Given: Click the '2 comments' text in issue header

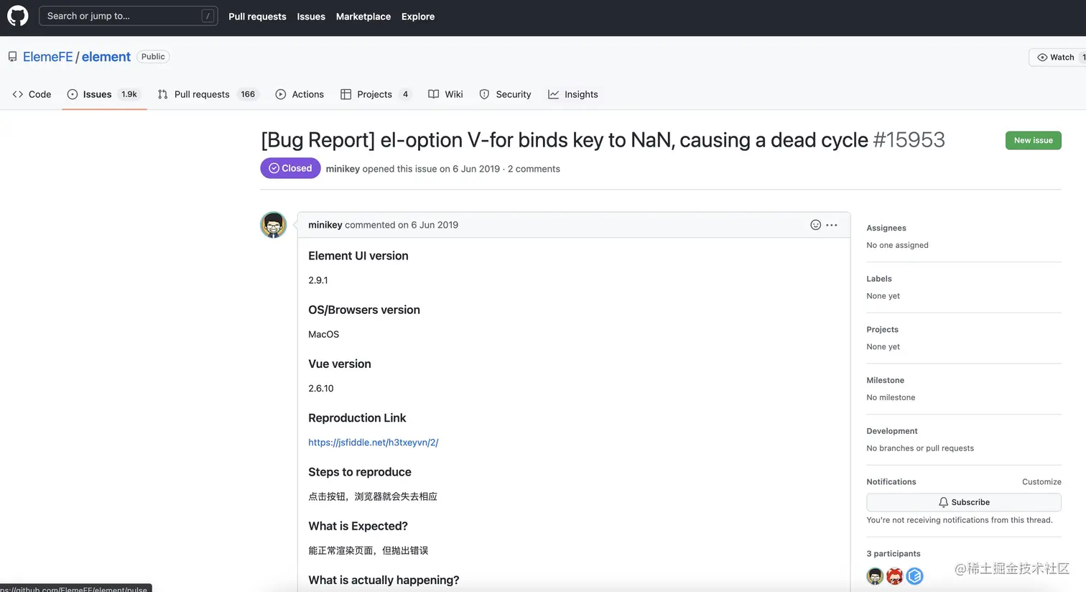Looking at the screenshot, I should 534,169.
